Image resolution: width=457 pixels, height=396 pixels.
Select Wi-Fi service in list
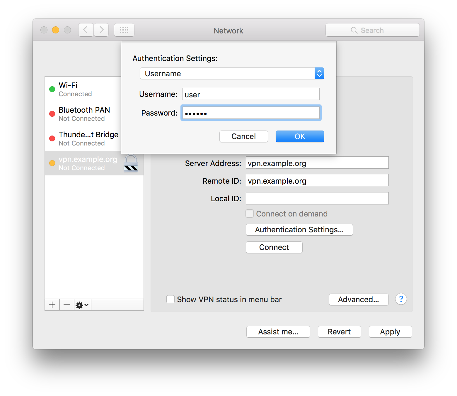(83, 89)
